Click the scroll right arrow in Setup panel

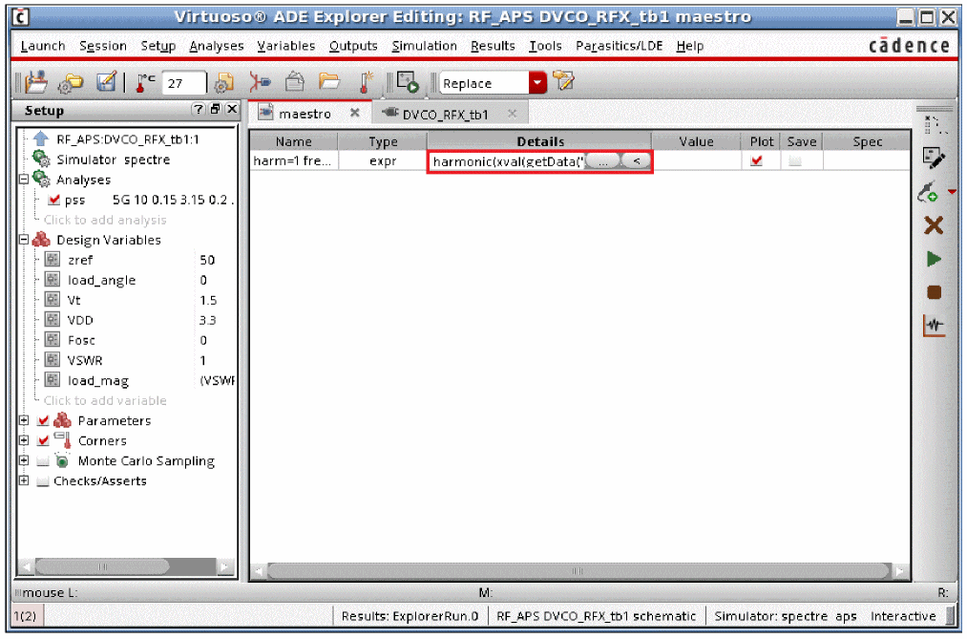click(x=225, y=566)
